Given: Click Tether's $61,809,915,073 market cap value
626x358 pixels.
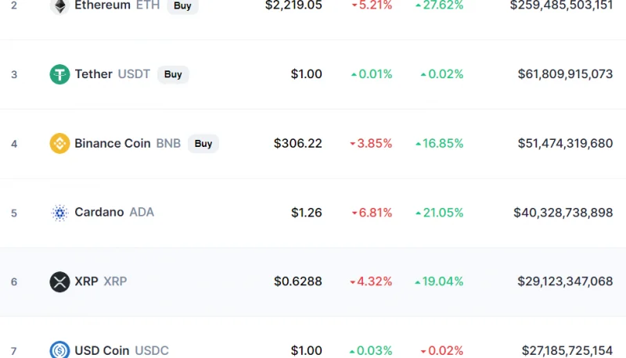Looking at the screenshot, I should tap(565, 74).
